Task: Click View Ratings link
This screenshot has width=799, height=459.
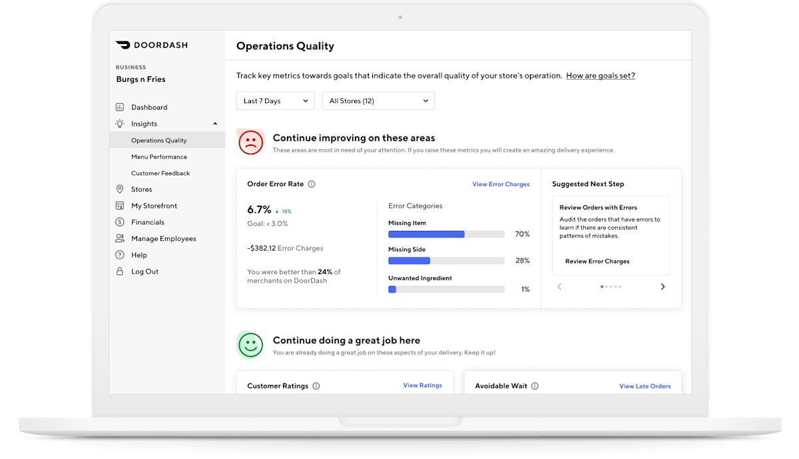Action: (422, 385)
